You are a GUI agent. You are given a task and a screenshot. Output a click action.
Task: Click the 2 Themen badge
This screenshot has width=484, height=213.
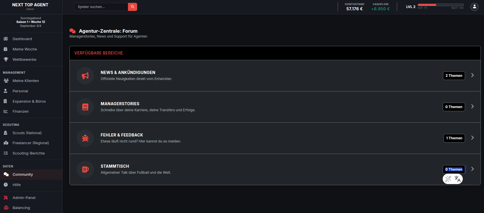(454, 75)
